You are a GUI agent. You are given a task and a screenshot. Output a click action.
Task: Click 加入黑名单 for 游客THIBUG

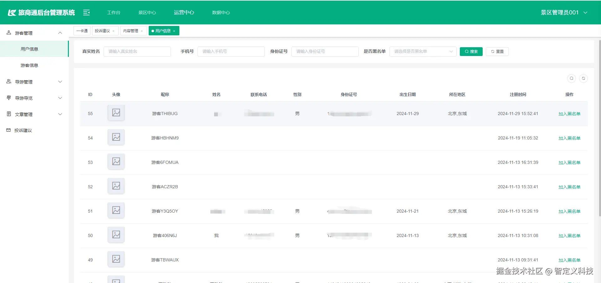point(569,114)
